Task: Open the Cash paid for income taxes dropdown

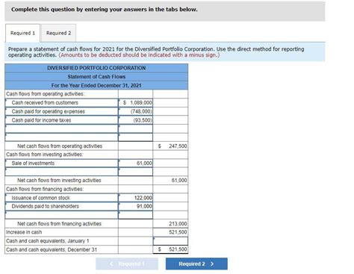Action: 61,120
